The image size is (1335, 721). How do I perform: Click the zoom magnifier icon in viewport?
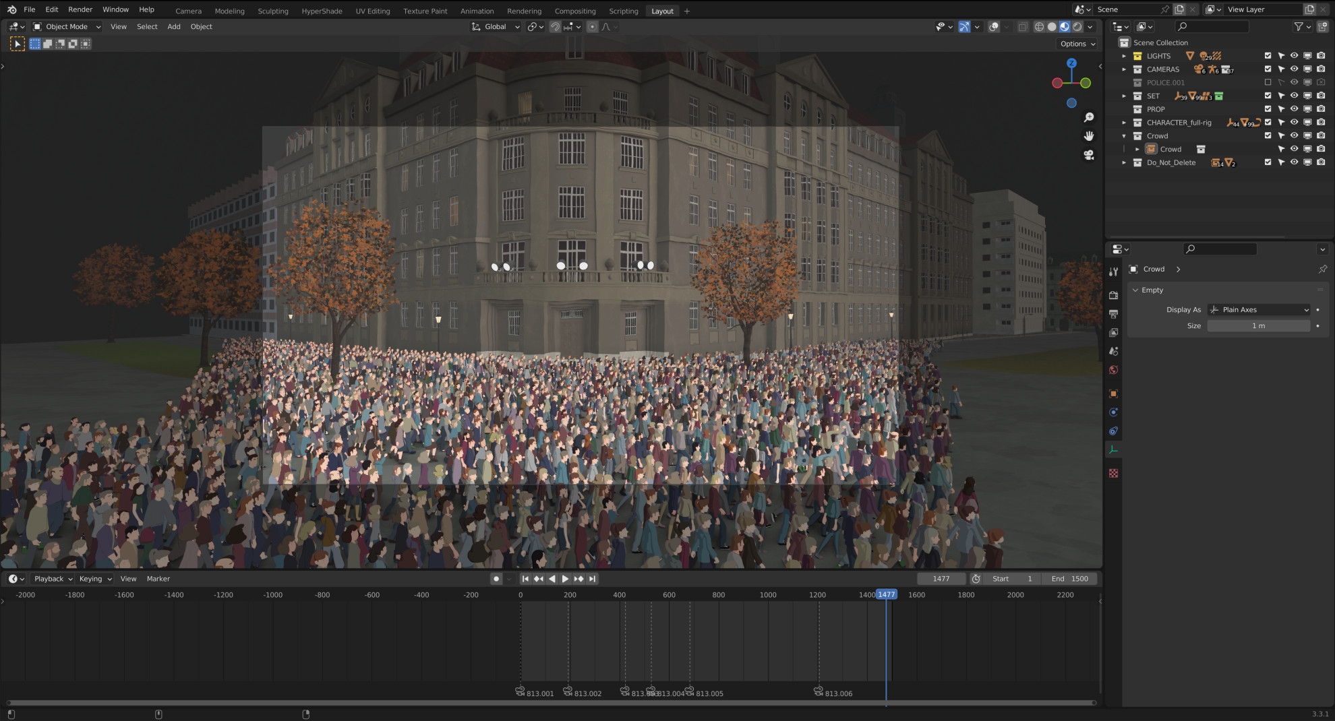(x=1088, y=118)
